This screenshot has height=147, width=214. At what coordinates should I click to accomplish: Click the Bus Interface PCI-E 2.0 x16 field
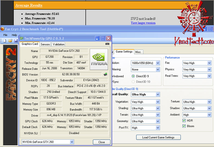[91, 86]
